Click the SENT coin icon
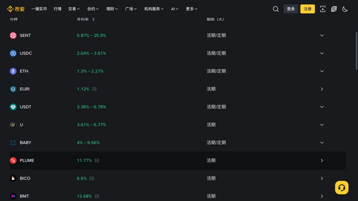358x201 pixels. click(13, 35)
